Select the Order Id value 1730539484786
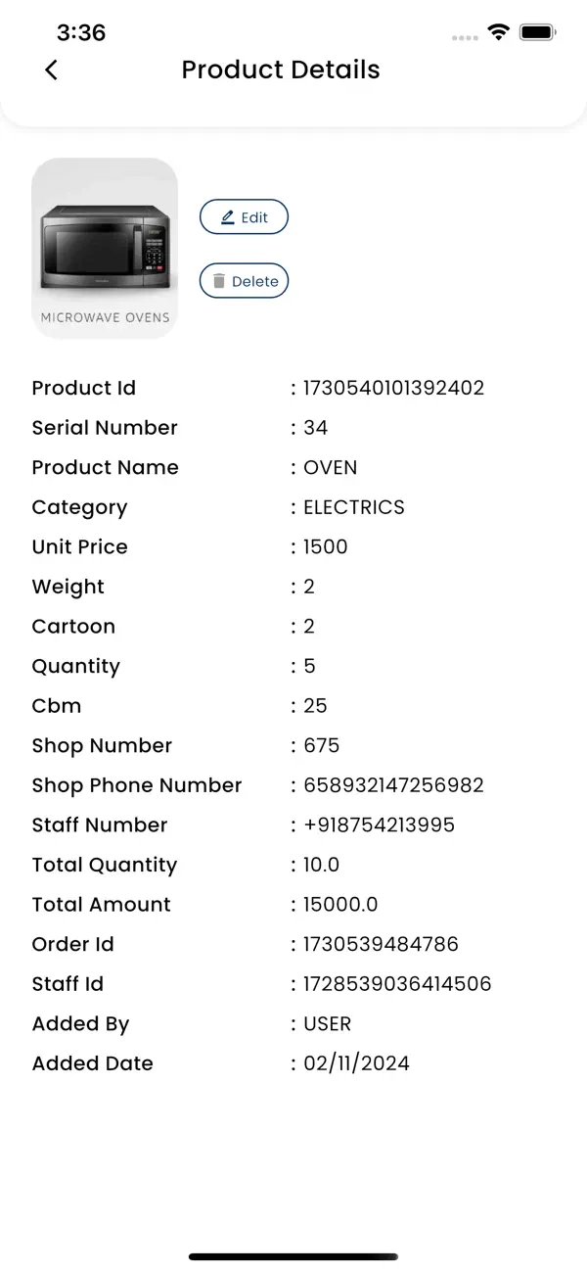The height and width of the screenshot is (1272, 587). (381, 944)
